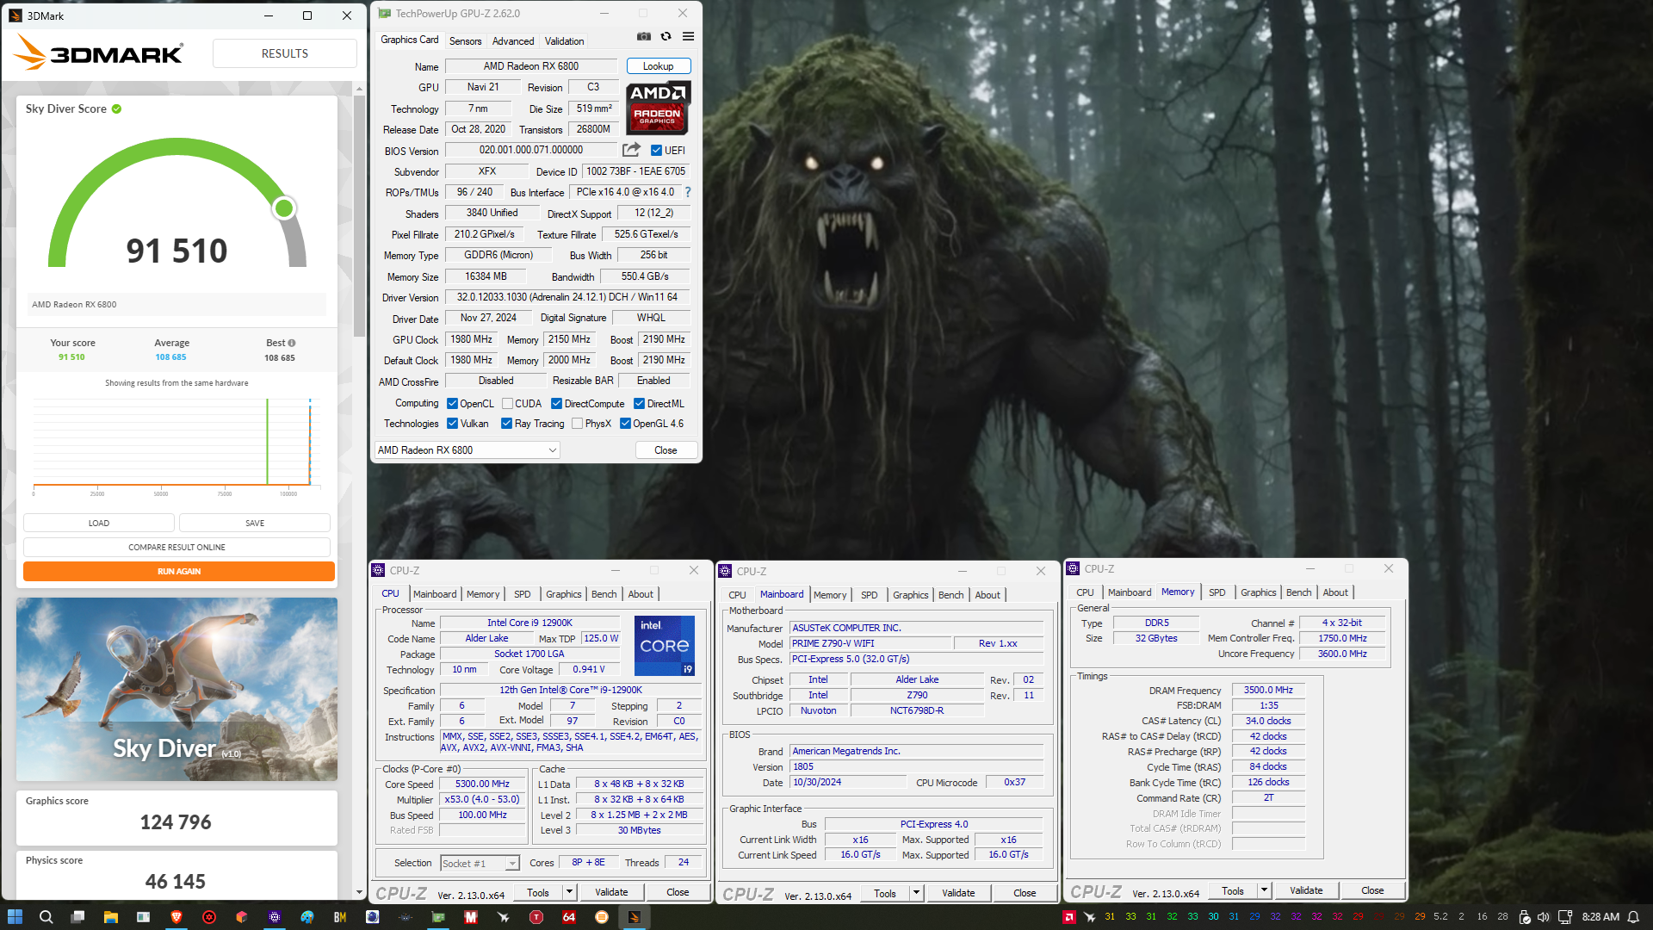1653x930 pixels.
Task: Click Validate in CPU-Z Memory window
Action: click(x=1306, y=890)
